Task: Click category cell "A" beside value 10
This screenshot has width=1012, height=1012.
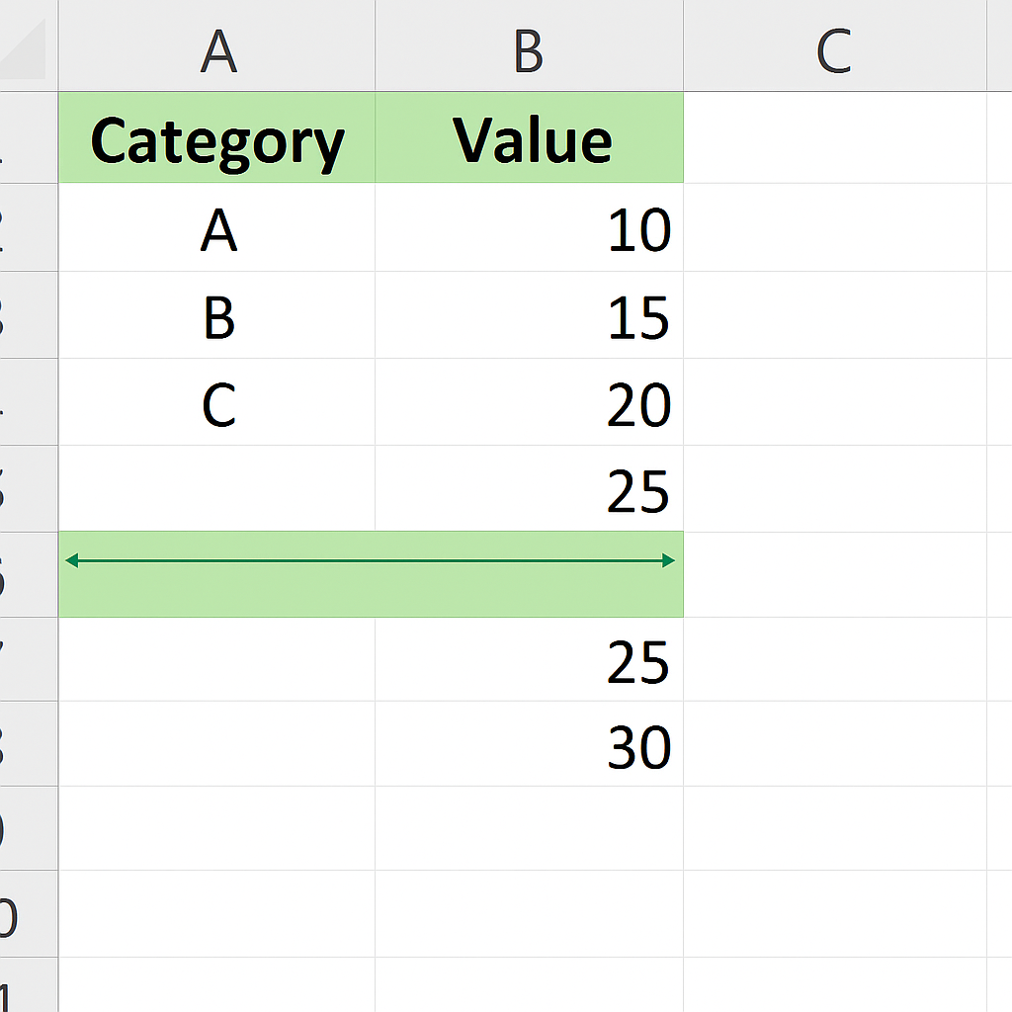Action: (217, 229)
